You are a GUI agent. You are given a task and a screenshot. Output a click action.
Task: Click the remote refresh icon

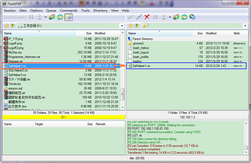click(184, 17)
